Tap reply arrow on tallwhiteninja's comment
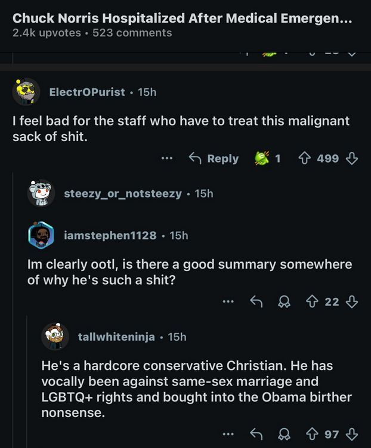 pos(256,434)
